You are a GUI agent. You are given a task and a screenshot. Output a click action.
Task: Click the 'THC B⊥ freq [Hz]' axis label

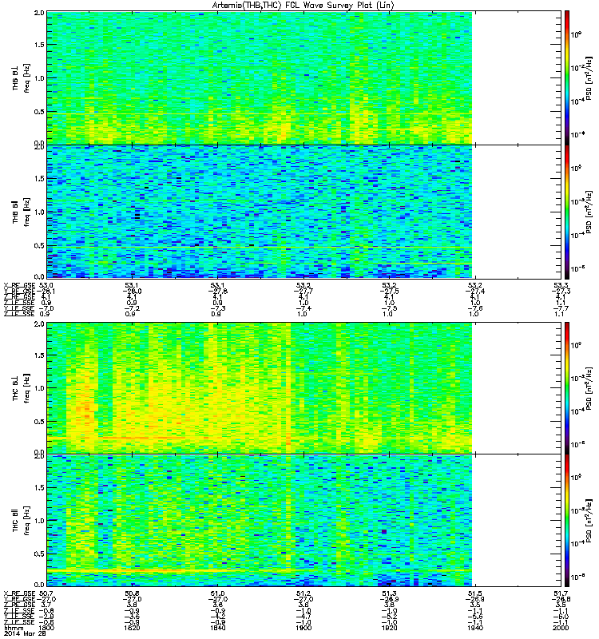click(x=21, y=388)
